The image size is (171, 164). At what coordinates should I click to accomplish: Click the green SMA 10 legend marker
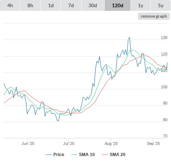pyautogui.click(x=74, y=155)
